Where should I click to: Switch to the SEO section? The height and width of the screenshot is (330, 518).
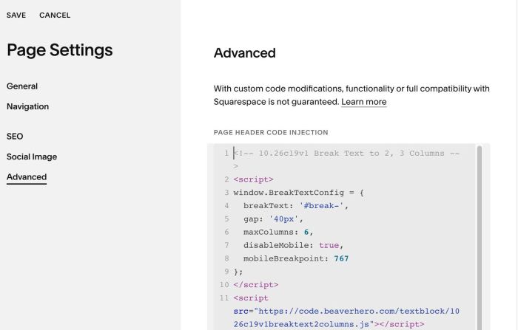point(15,137)
